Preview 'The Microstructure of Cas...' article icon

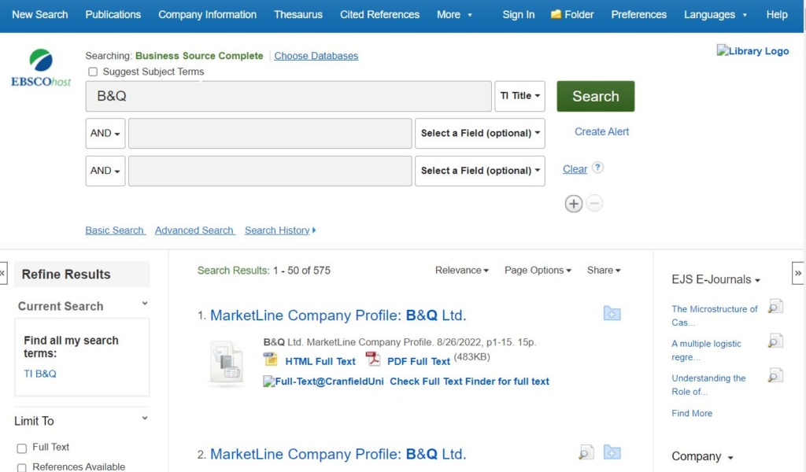775,307
